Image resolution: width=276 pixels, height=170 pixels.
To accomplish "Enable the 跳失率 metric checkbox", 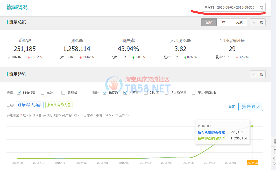I will (146, 93).
